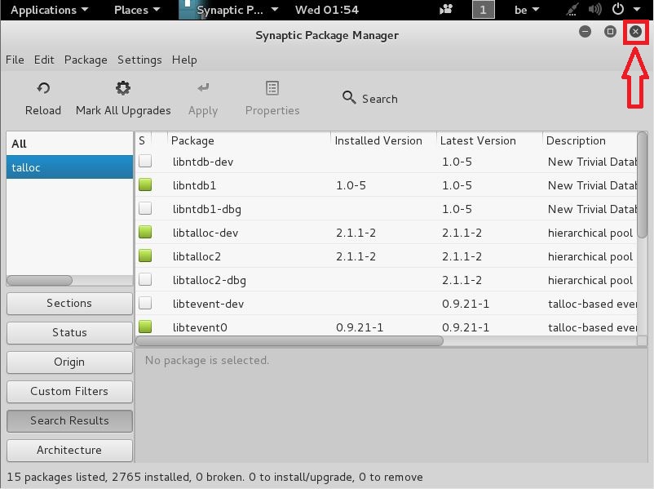
Task: Toggle status box for libtevent-dev
Action: pyautogui.click(x=145, y=303)
